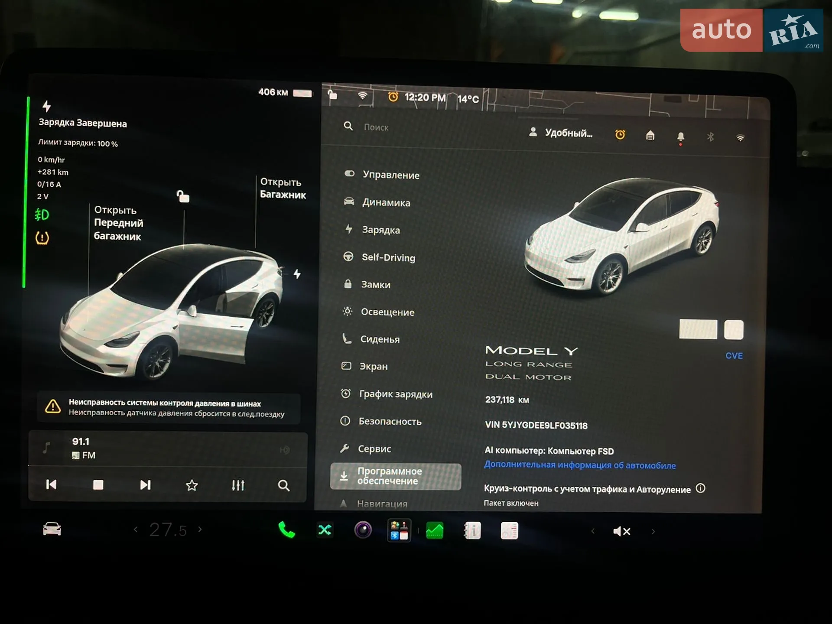Open the Сиденья settings

371,339
